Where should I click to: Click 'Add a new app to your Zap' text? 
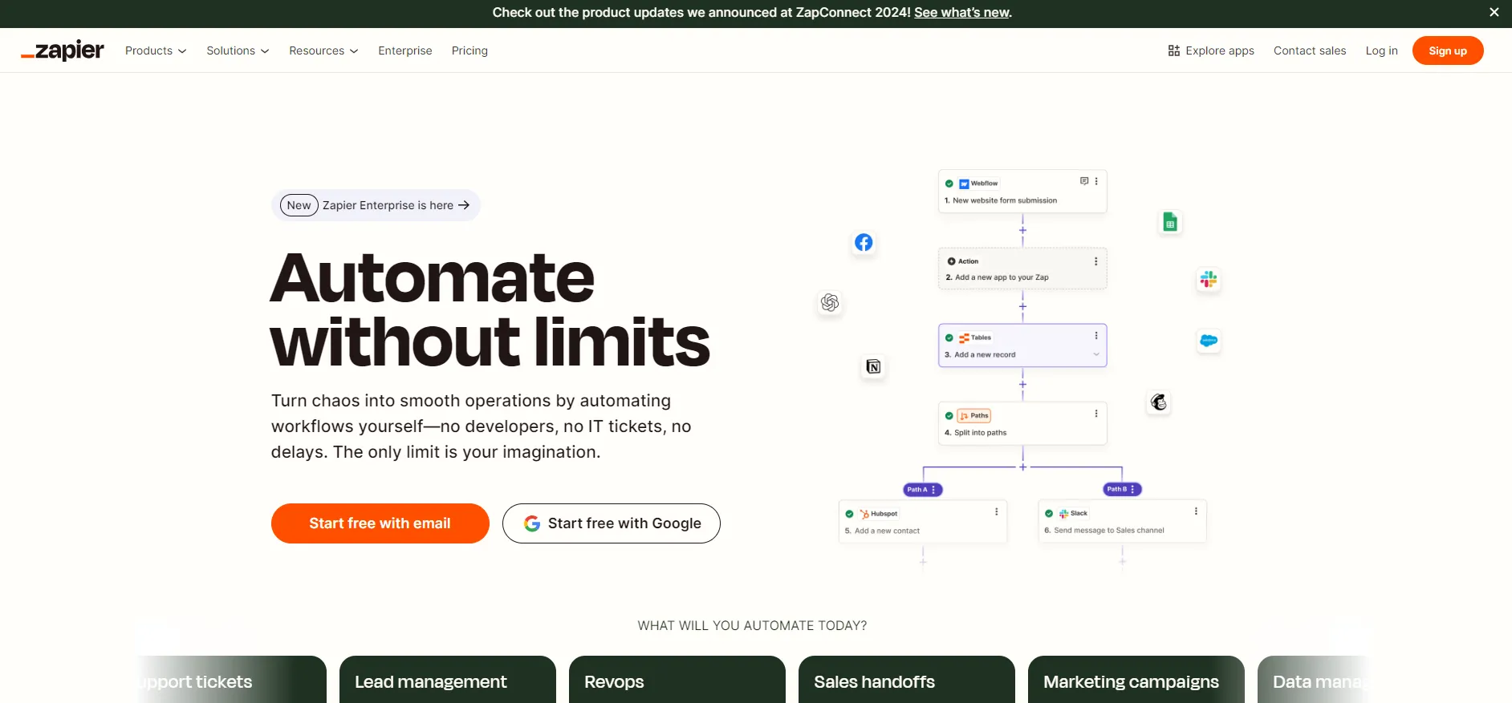pos(1002,277)
